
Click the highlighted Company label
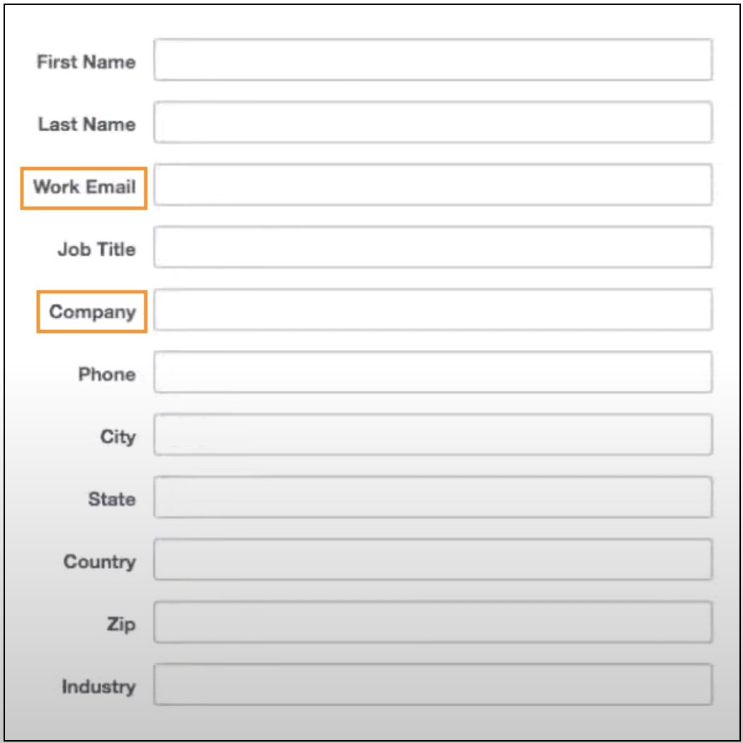click(91, 311)
